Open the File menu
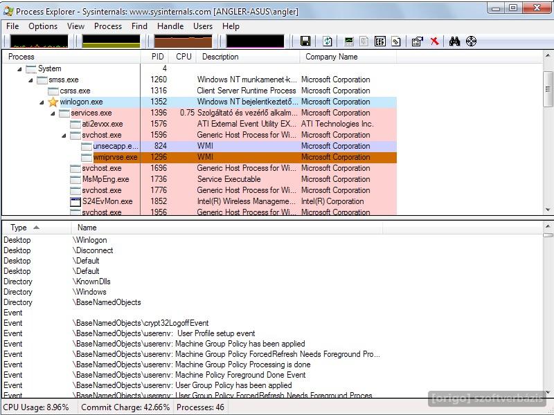The image size is (554, 415). click(12, 26)
